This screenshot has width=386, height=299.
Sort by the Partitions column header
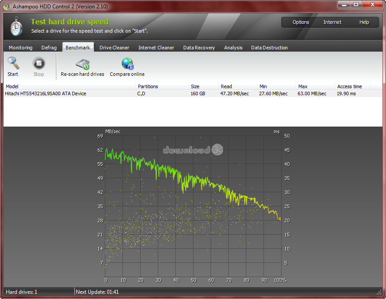tap(162, 86)
